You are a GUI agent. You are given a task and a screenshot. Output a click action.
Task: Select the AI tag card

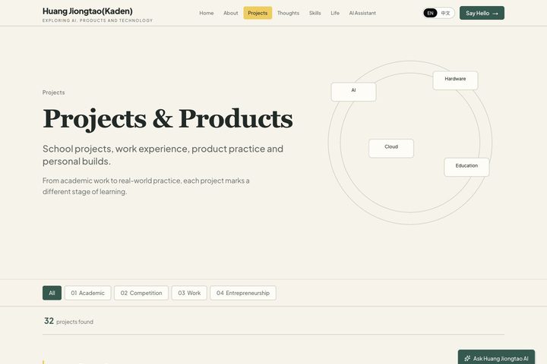353,92
